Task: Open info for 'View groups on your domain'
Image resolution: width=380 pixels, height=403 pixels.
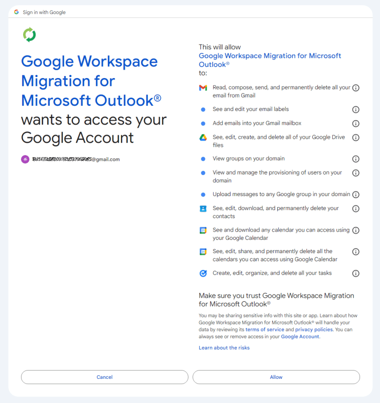Action: coord(355,159)
